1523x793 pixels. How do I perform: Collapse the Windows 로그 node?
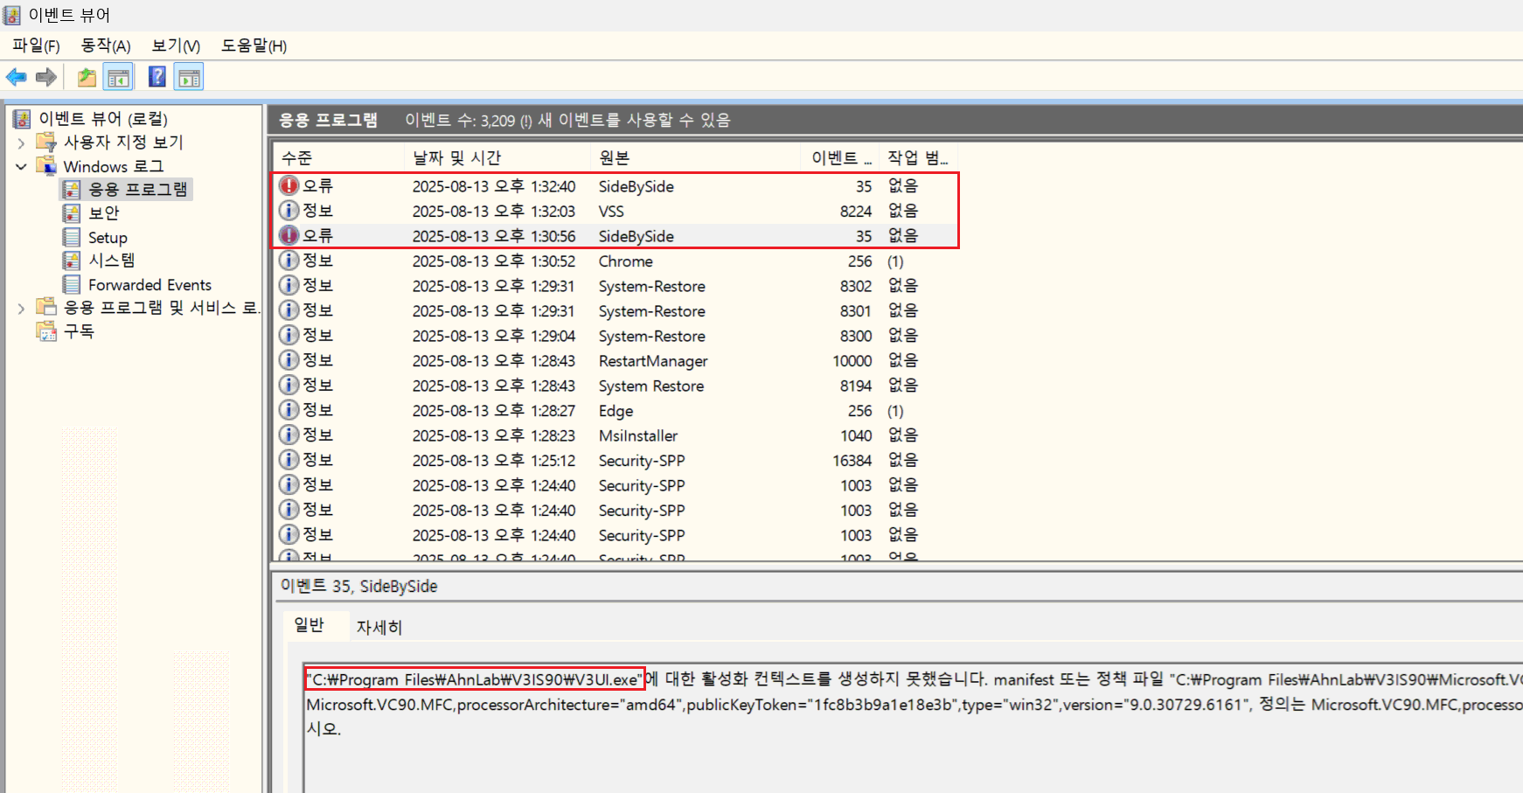click(x=21, y=166)
